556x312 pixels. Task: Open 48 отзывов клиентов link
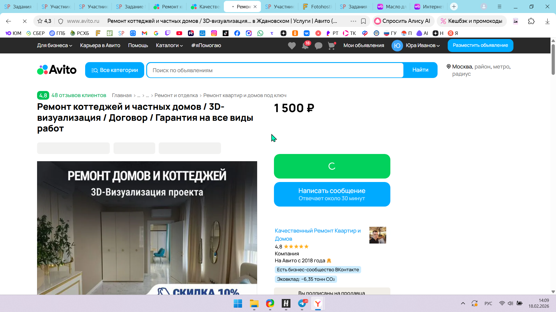[x=79, y=95]
